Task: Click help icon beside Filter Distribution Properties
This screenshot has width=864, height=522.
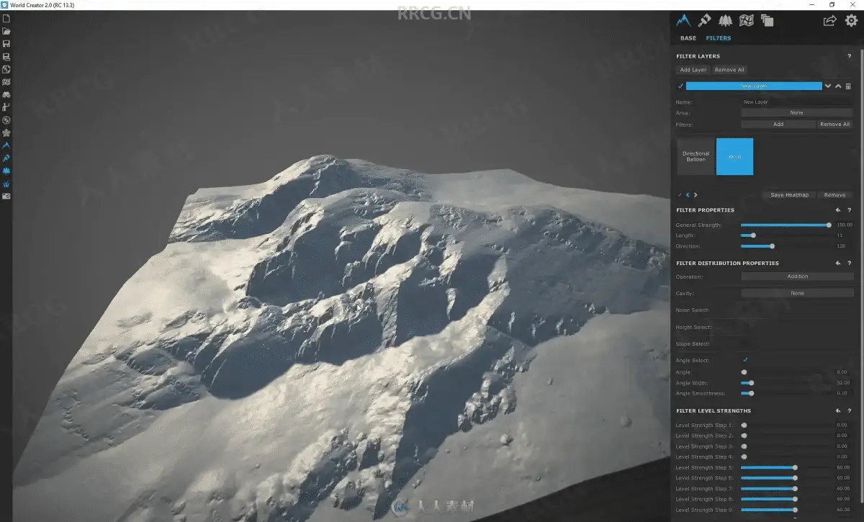Action: tap(850, 264)
